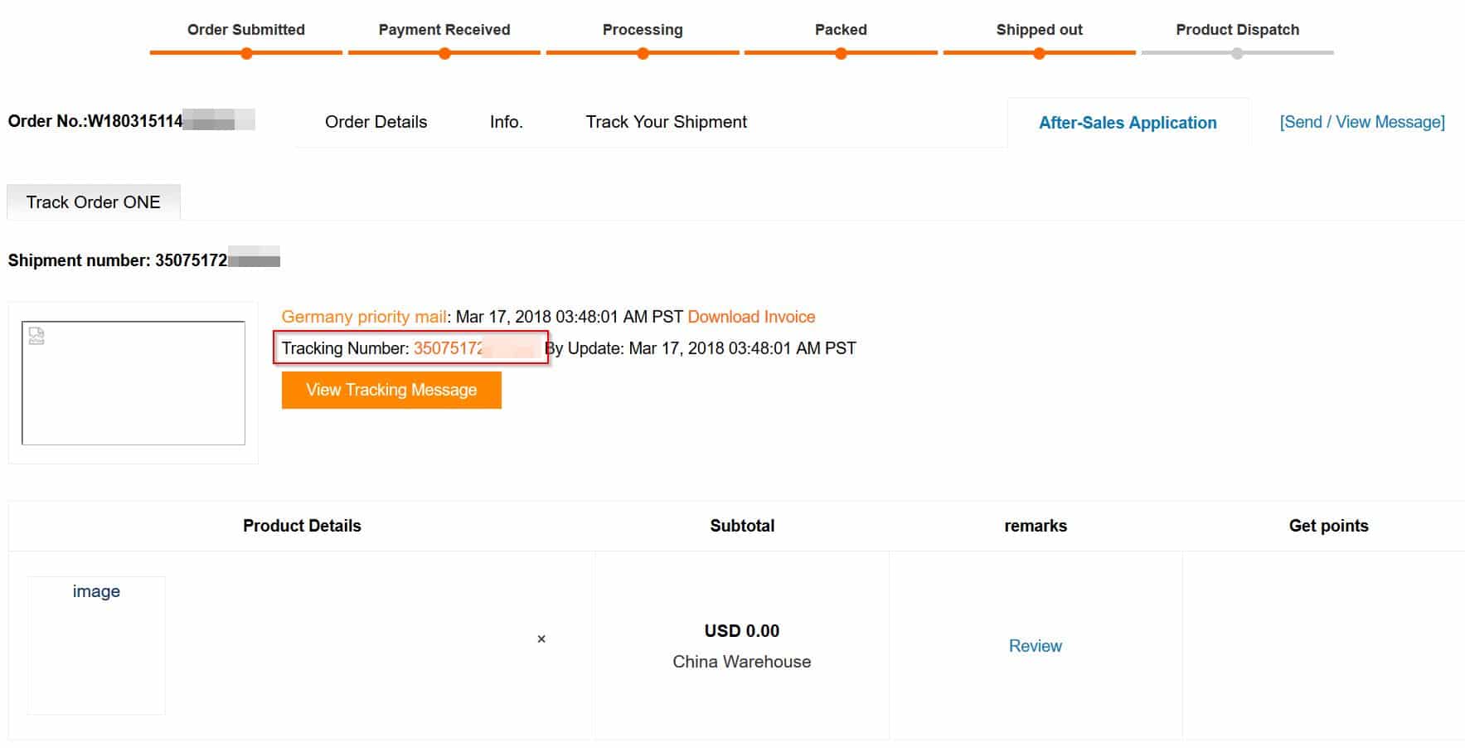Viewport: 1465px width, 748px height.
Task: Click the Payment Received progress dot
Action: coord(444,53)
